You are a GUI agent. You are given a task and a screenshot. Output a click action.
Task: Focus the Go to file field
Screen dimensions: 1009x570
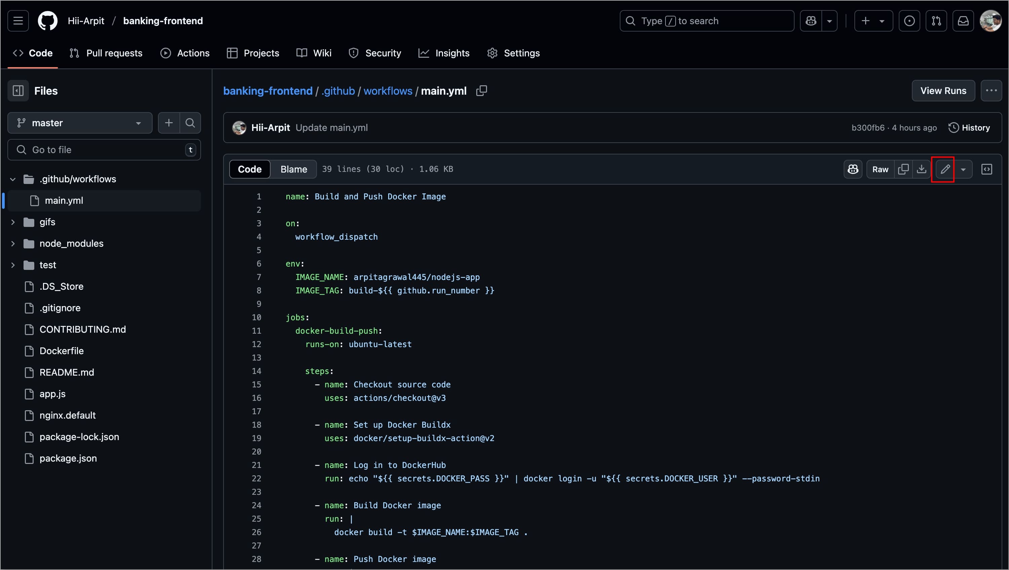point(104,149)
